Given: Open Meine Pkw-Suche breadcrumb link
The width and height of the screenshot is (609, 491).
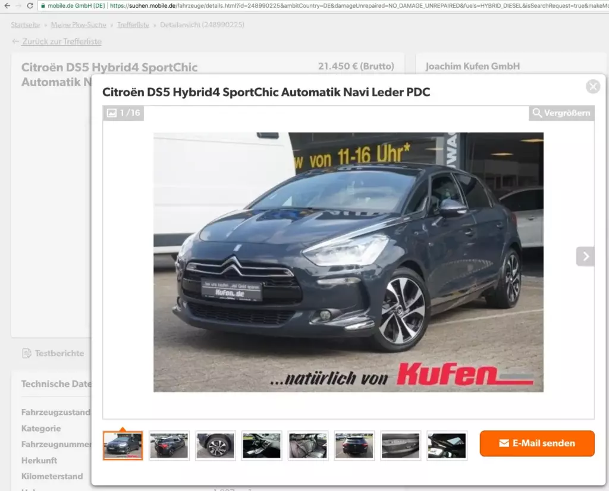Looking at the screenshot, I should tap(79, 25).
